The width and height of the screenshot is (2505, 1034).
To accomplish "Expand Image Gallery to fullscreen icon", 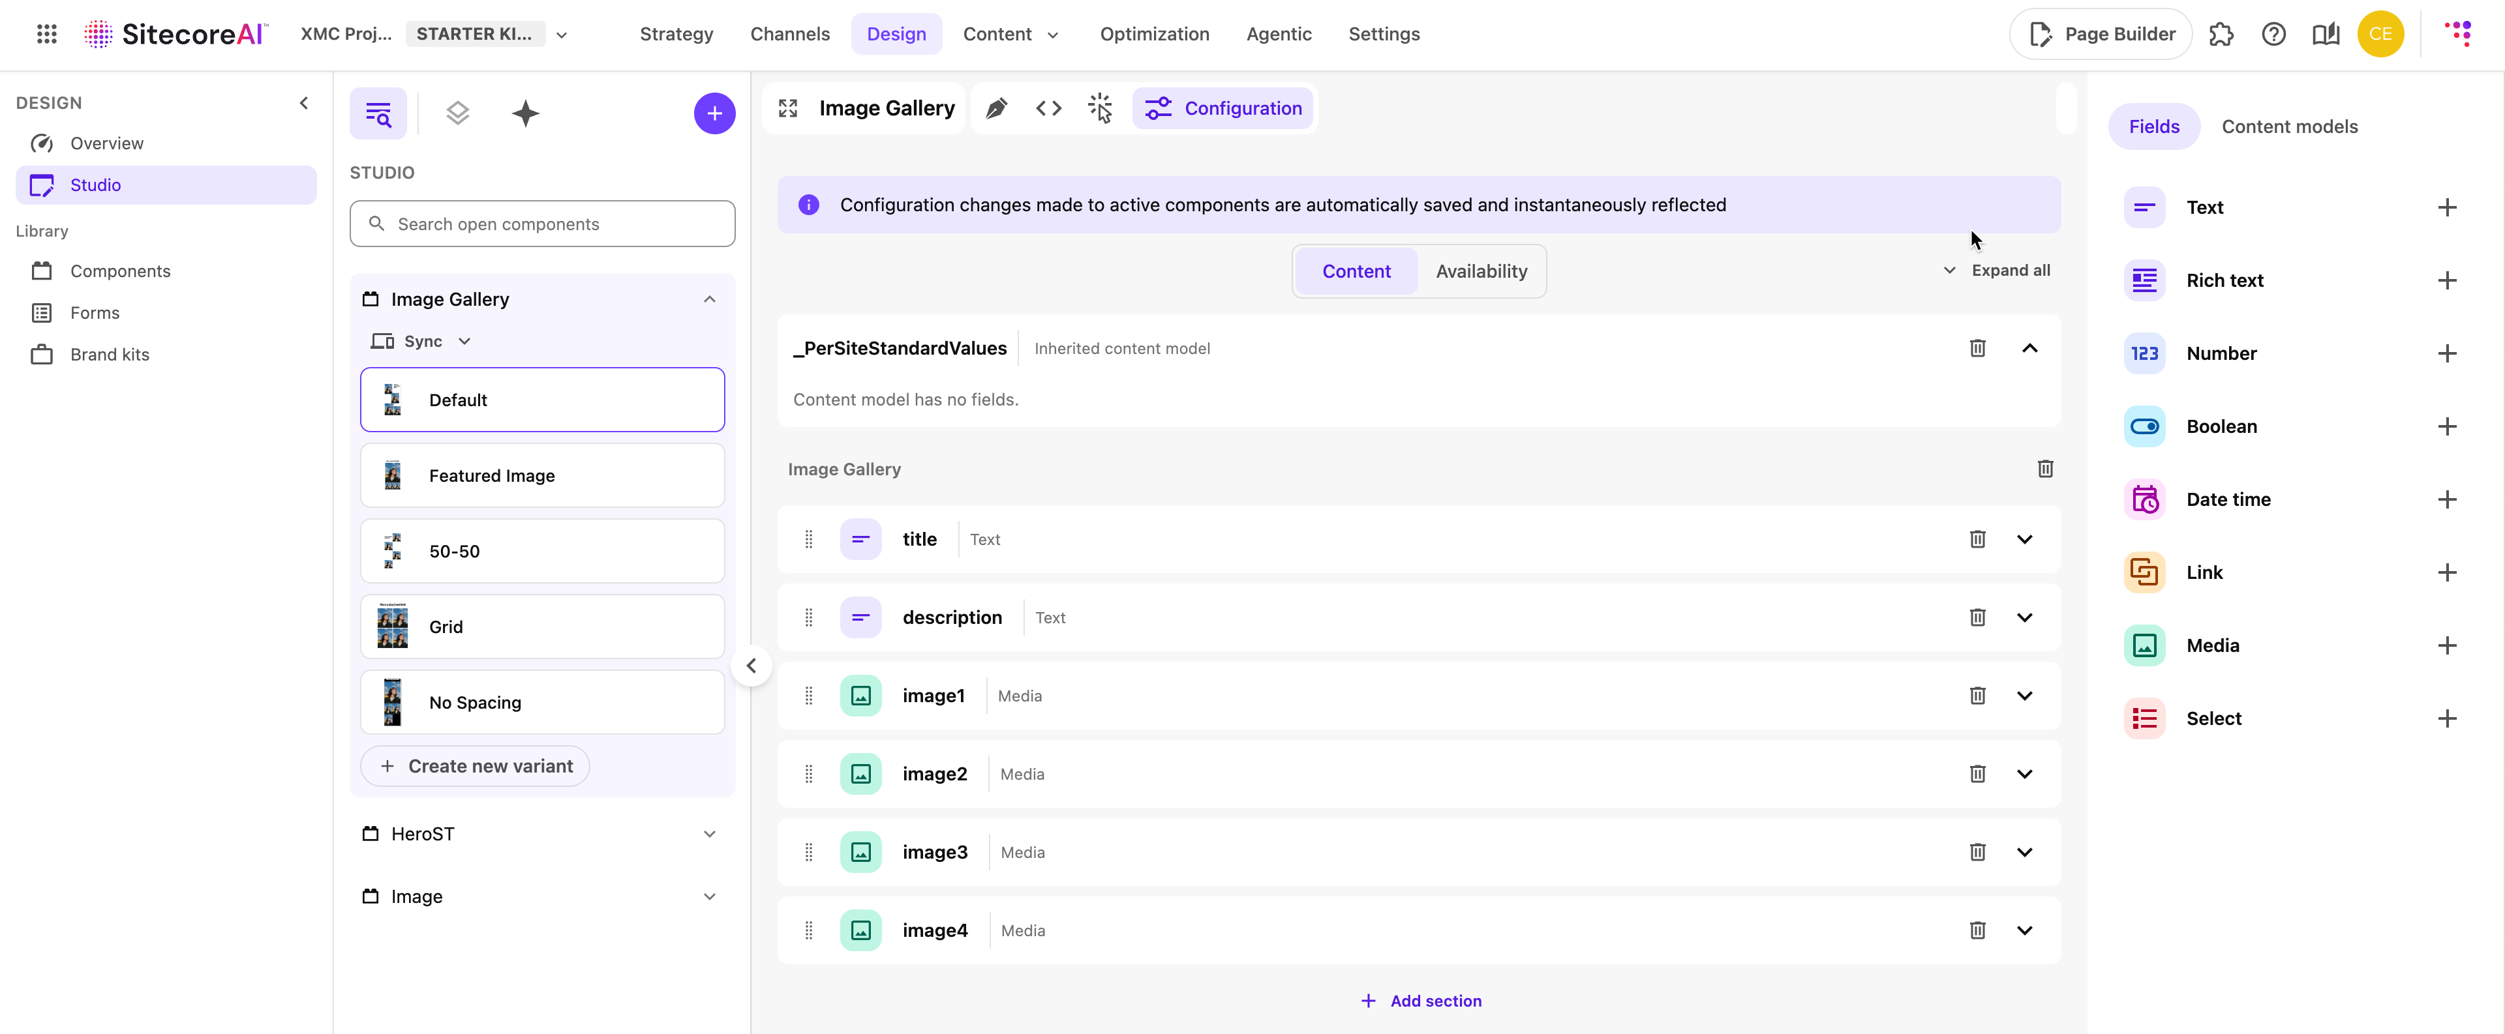I will tap(787, 108).
